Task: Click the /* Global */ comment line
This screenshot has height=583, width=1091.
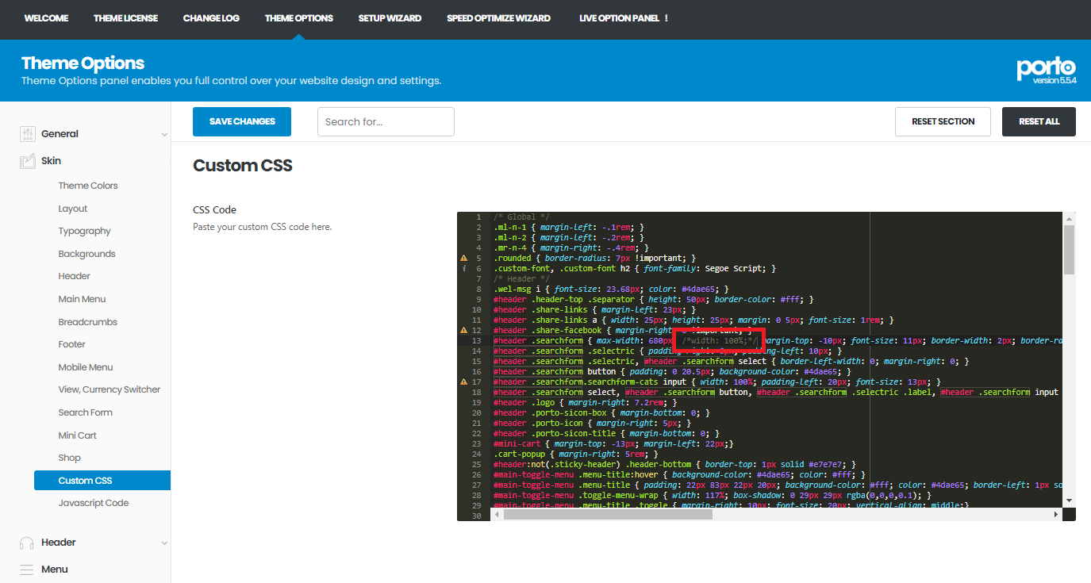Action: click(521, 217)
